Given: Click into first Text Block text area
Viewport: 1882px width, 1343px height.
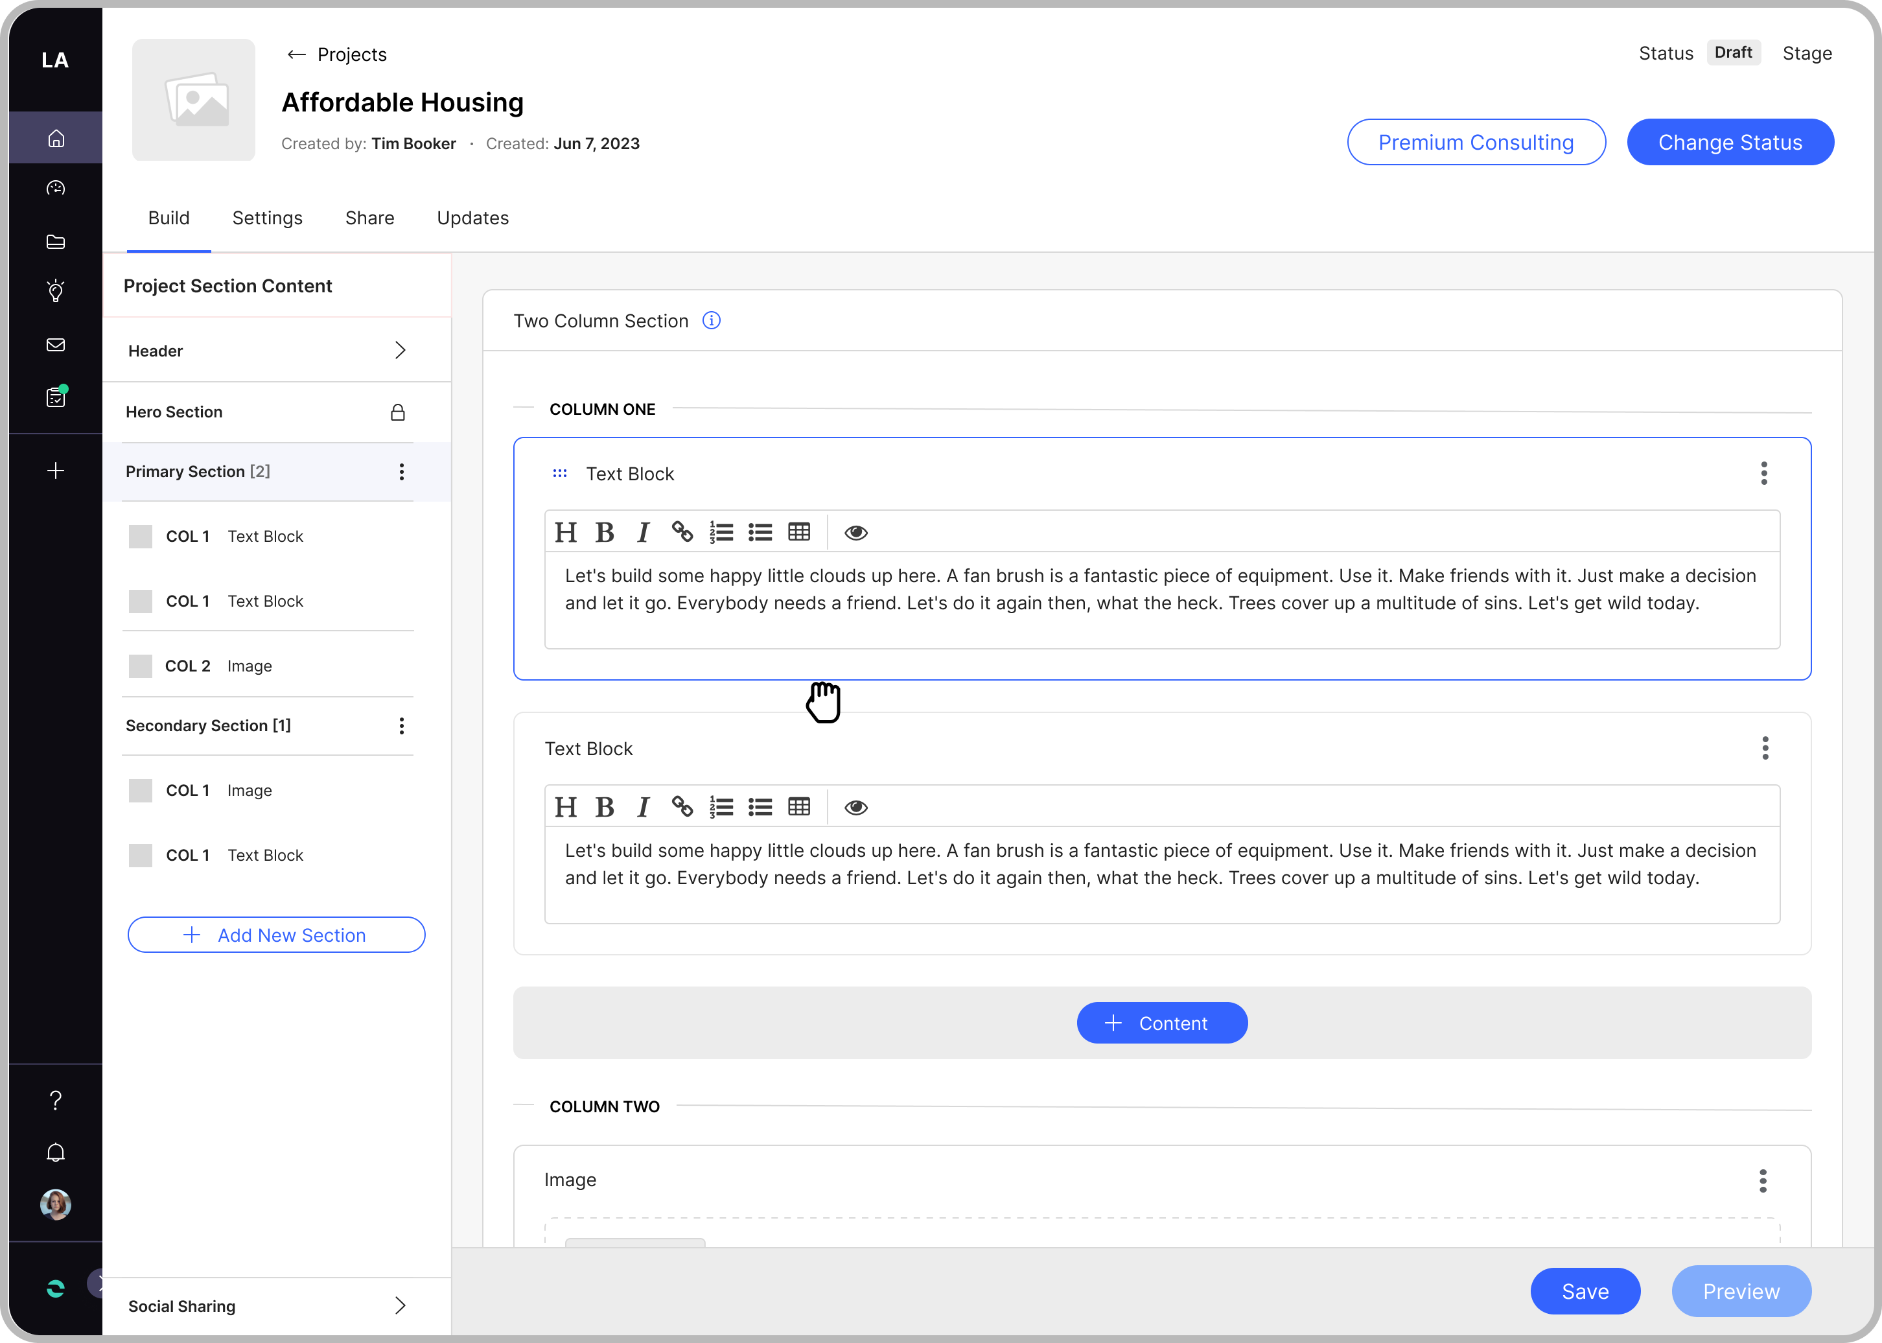Looking at the screenshot, I should click(1162, 600).
